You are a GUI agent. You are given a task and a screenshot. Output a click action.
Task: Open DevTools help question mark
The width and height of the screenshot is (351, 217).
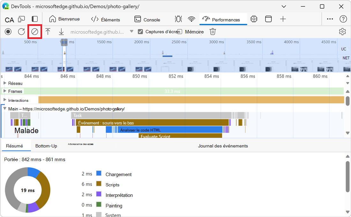point(343,19)
